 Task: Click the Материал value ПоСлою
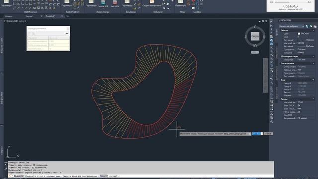pyautogui.click(x=301, y=60)
